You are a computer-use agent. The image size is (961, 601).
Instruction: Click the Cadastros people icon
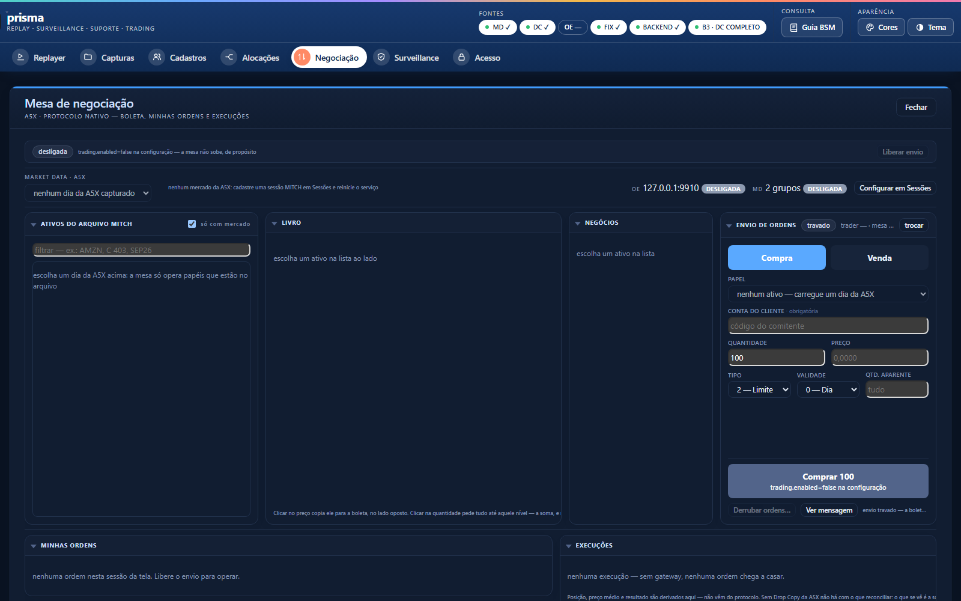[x=157, y=57]
